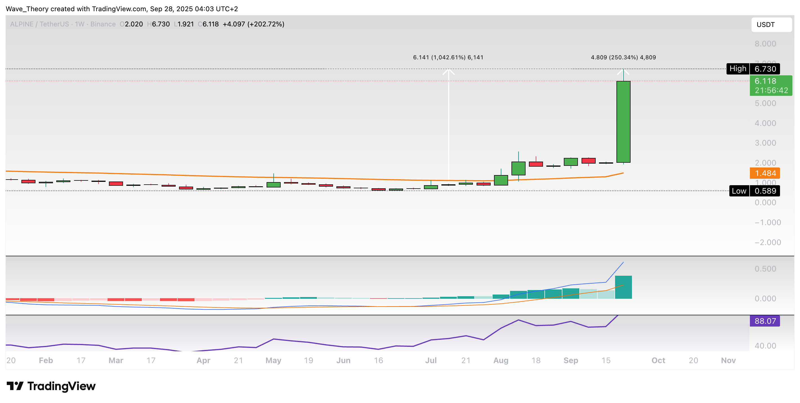Click the Aug label on the time axis
The height and width of the screenshot is (403, 800).
click(x=500, y=360)
